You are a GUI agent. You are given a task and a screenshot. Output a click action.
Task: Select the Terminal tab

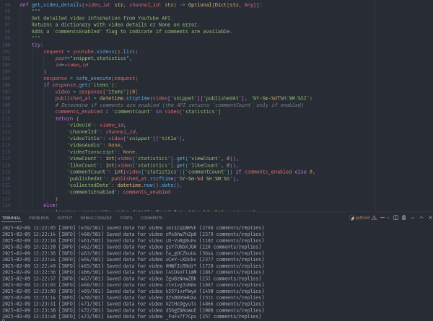11,217
